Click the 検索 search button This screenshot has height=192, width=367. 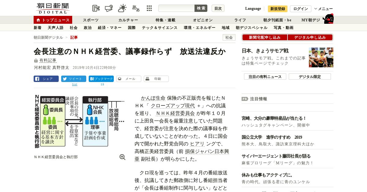pyautogui.click(x=201, y=8)
